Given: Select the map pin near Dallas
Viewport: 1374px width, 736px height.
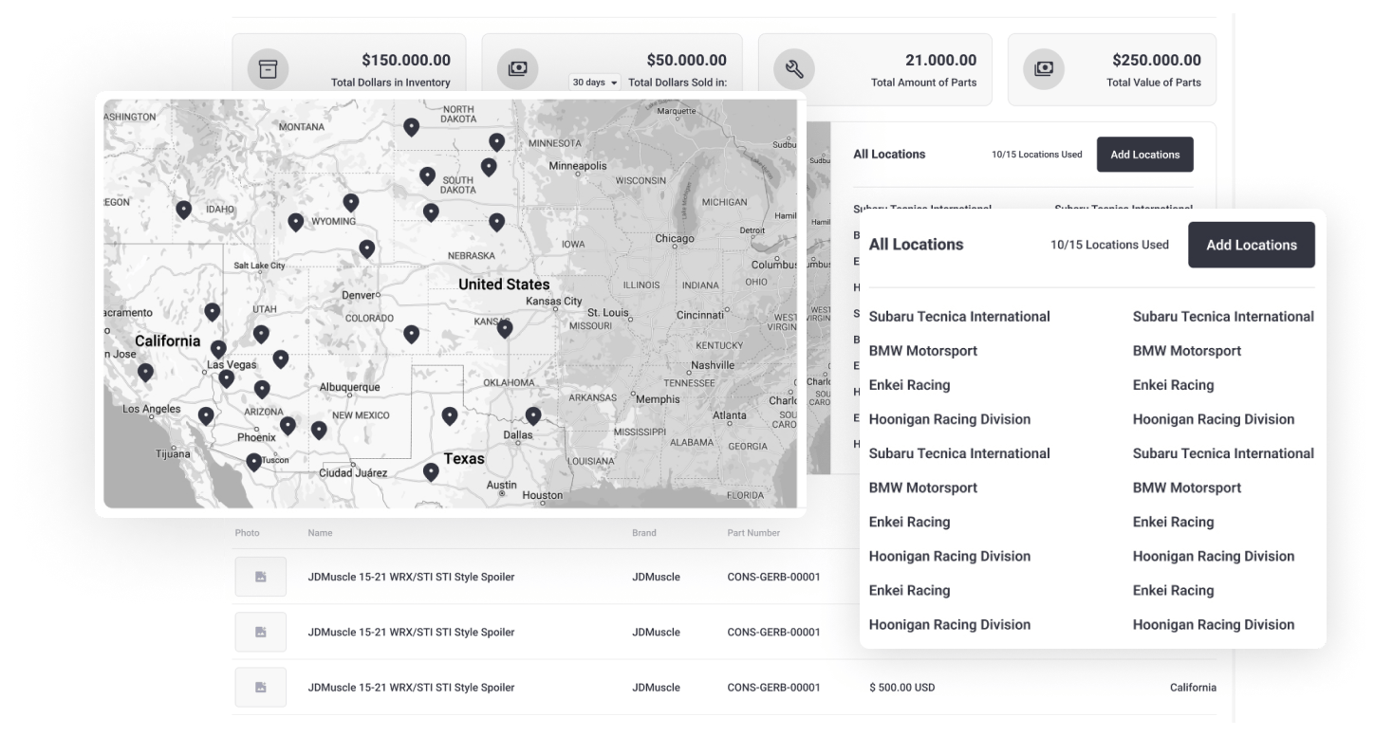Looking at the screenshot, I should (533, 415).
